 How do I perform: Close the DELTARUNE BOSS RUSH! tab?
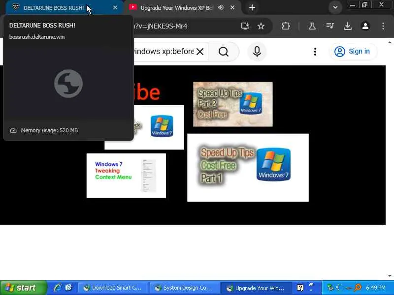[115, 7]
